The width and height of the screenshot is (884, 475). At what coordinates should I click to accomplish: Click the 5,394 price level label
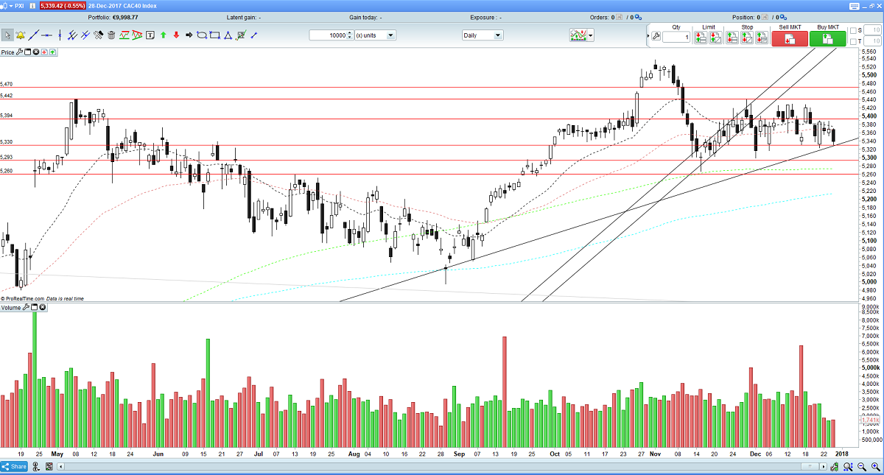(x=7, y=116)
